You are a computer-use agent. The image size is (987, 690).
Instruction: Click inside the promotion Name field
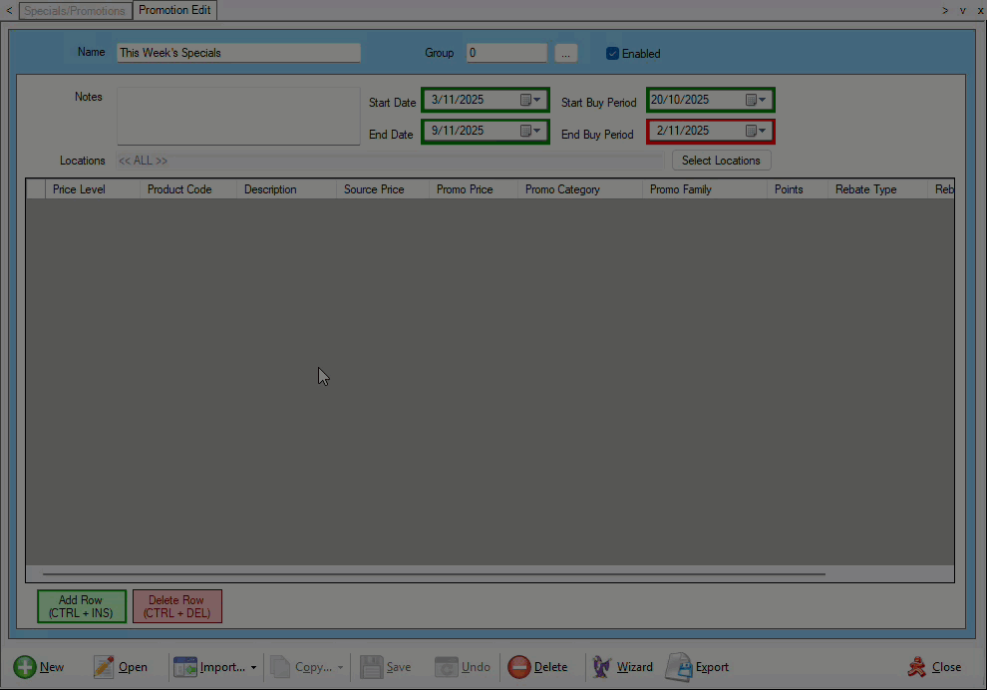click(x=238, y=52)
